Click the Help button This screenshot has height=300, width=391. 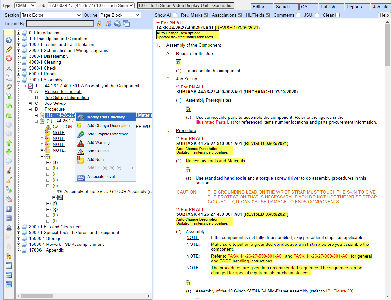tap(384, 15)
